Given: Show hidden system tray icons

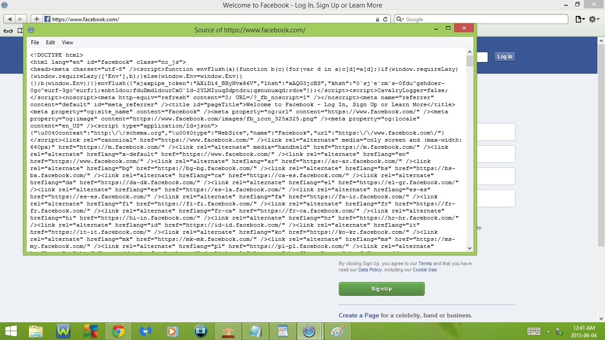Looking at the screenshot, I should coord(549,332).
